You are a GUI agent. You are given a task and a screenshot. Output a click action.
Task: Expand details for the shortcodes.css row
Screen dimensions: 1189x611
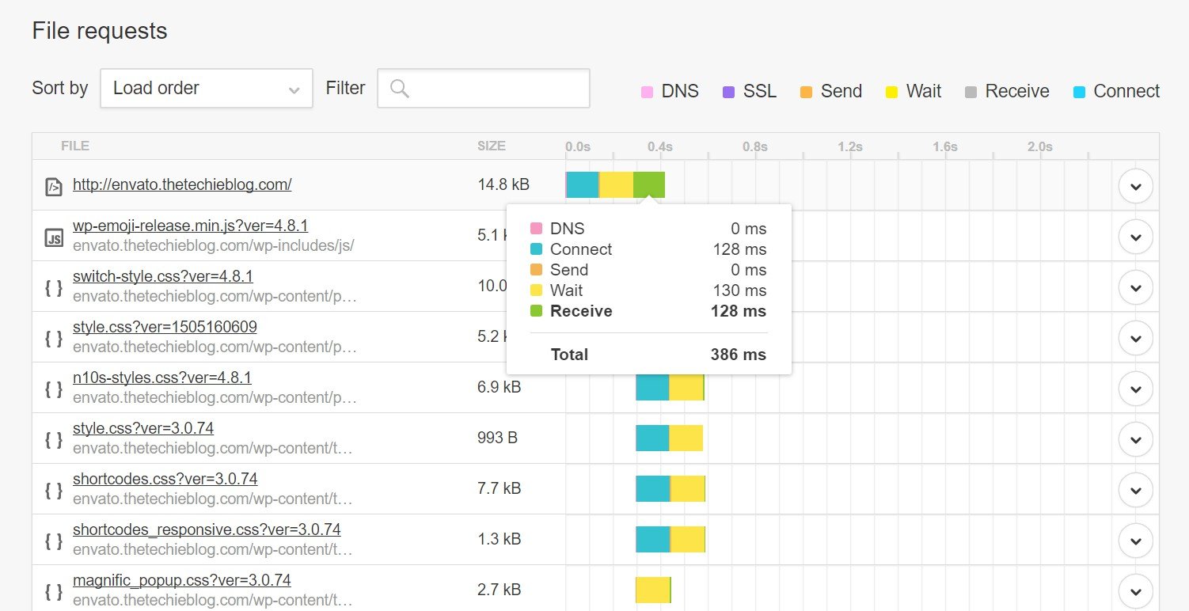click(x=1136, y=490)
